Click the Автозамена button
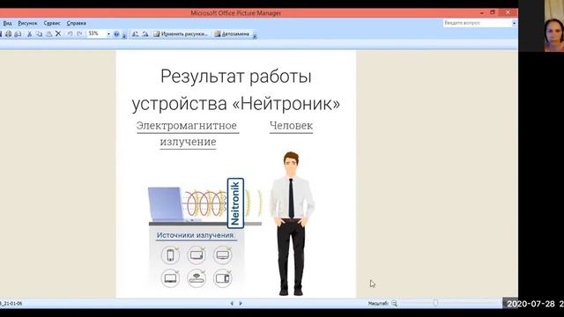This screenshot has width=564, height=317. click(x=232, y=33)
